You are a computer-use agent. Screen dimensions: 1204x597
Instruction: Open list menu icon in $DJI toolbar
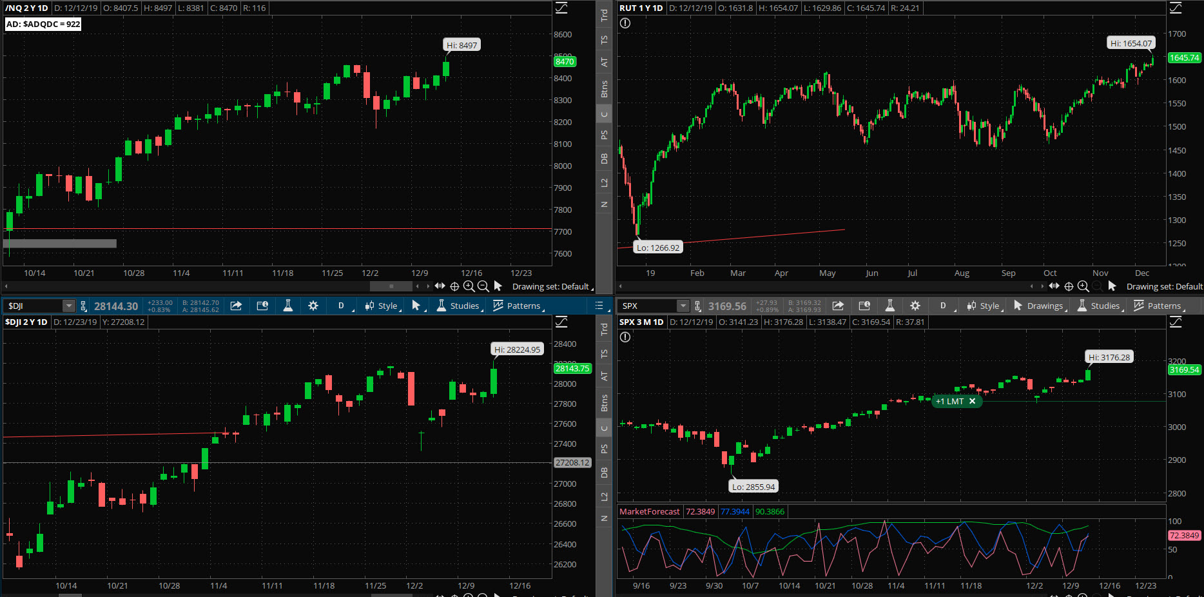coord(599,306)
